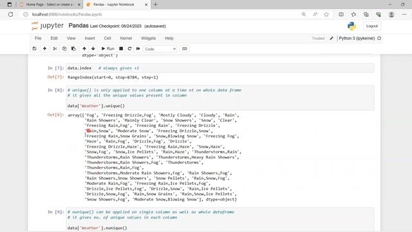Image resolution: width=412 pixels, height=232 pixels.
Task: Click the In [9] prompt label
Action: tap(56, 212)
